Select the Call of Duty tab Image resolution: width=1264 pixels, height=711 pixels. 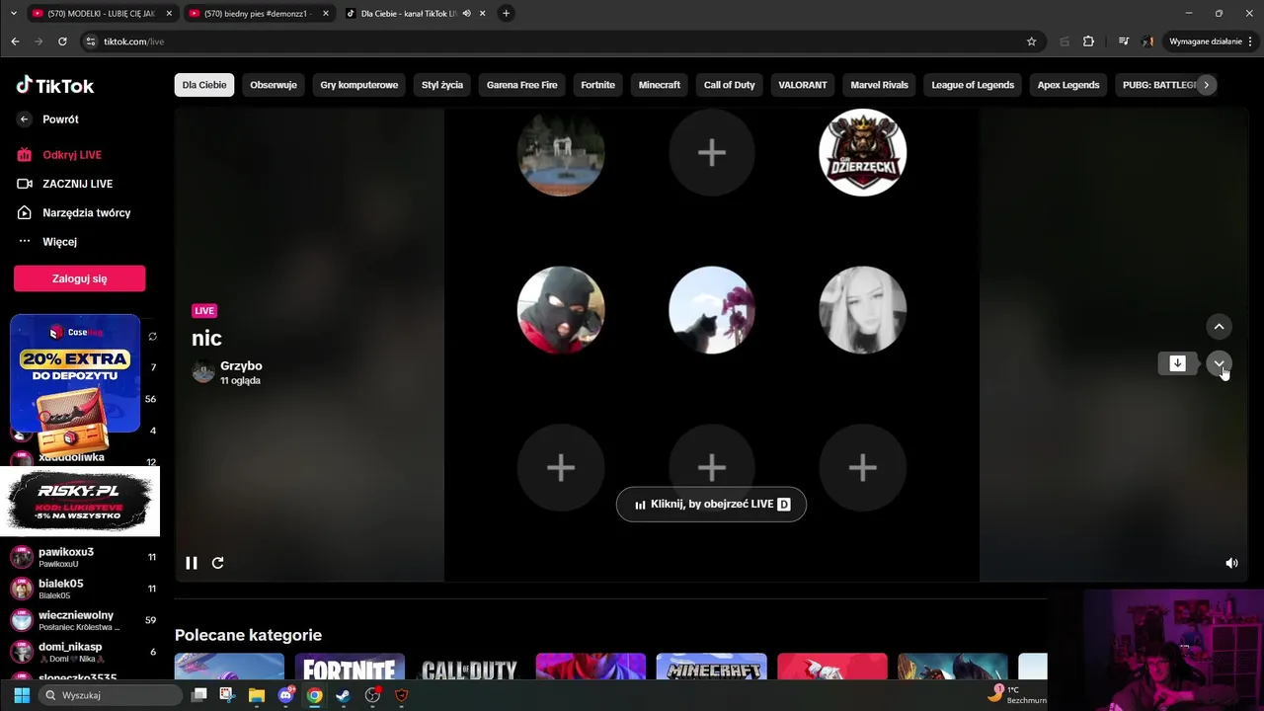[x=729, y=85]
